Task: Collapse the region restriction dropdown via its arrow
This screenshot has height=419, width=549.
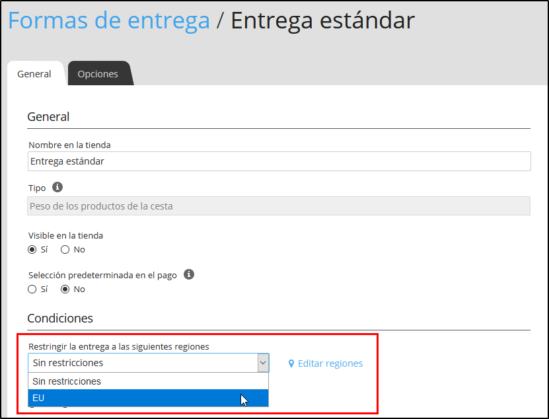Action: [262, 363]
